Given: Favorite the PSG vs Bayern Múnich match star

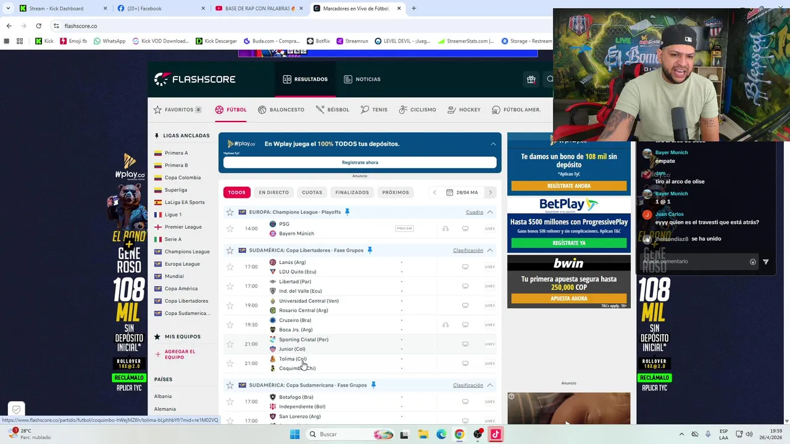Looking at the screenshot, I should point(230,229).
